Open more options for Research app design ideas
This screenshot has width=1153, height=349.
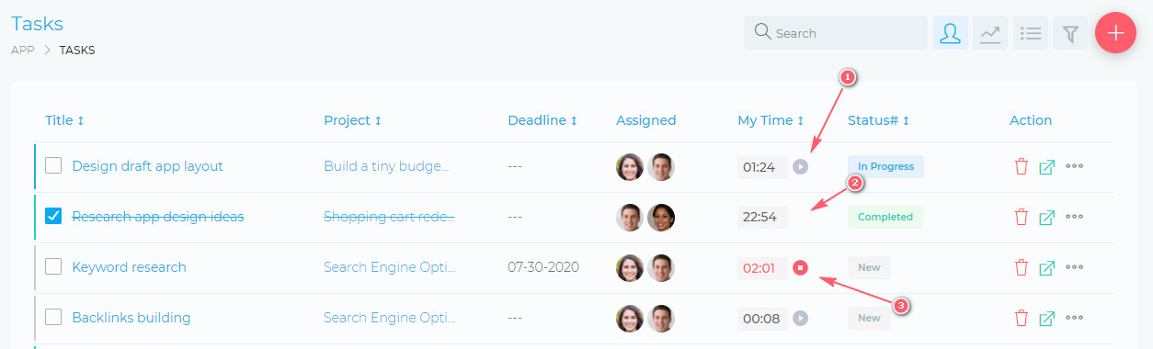click(x=1074, y=218)
